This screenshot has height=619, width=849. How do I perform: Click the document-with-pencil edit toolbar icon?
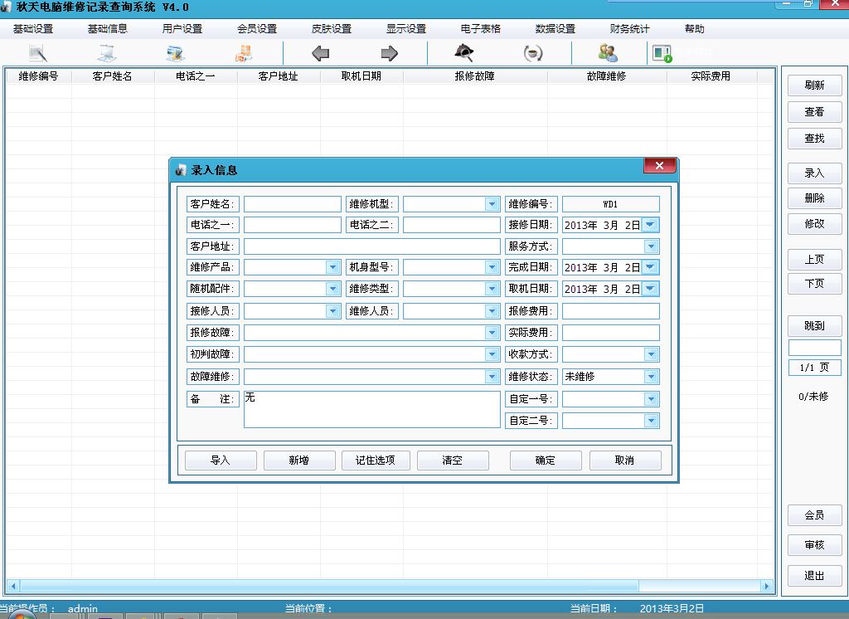tap(38, 54)
